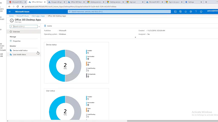218x122 pixels.
Task: Click the Publisher value Microsoft
Action: point(63,30)
